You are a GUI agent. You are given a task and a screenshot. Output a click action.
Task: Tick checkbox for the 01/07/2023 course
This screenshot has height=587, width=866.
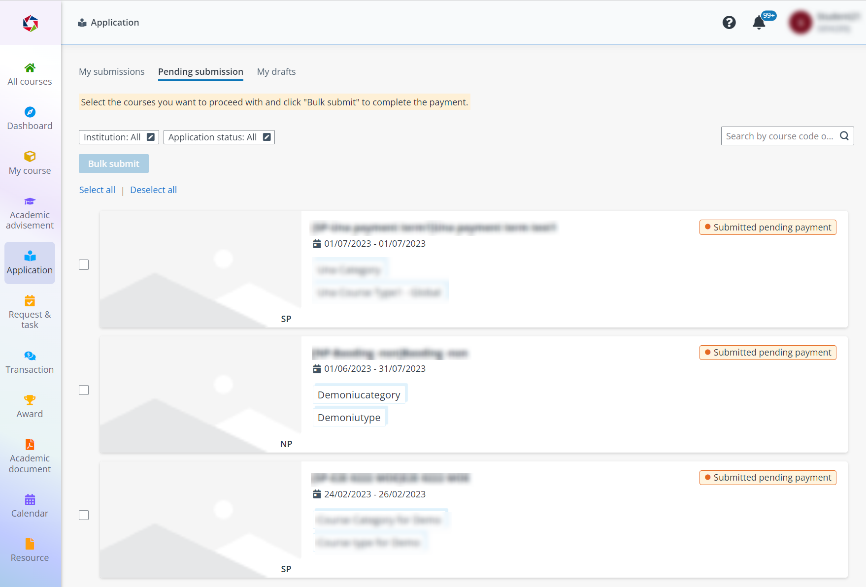[x=84, y=265]
